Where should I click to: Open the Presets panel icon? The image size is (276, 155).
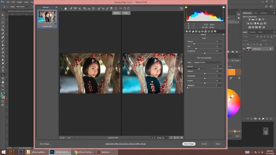212,31
